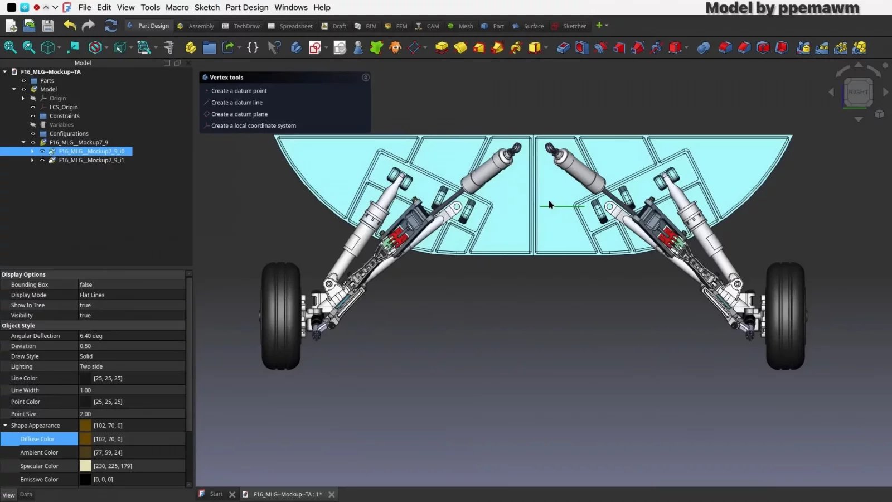Viewport: 892px width, 502px height.
Task: Click Create a local coordinate system
Action: [x=253, y=126]
